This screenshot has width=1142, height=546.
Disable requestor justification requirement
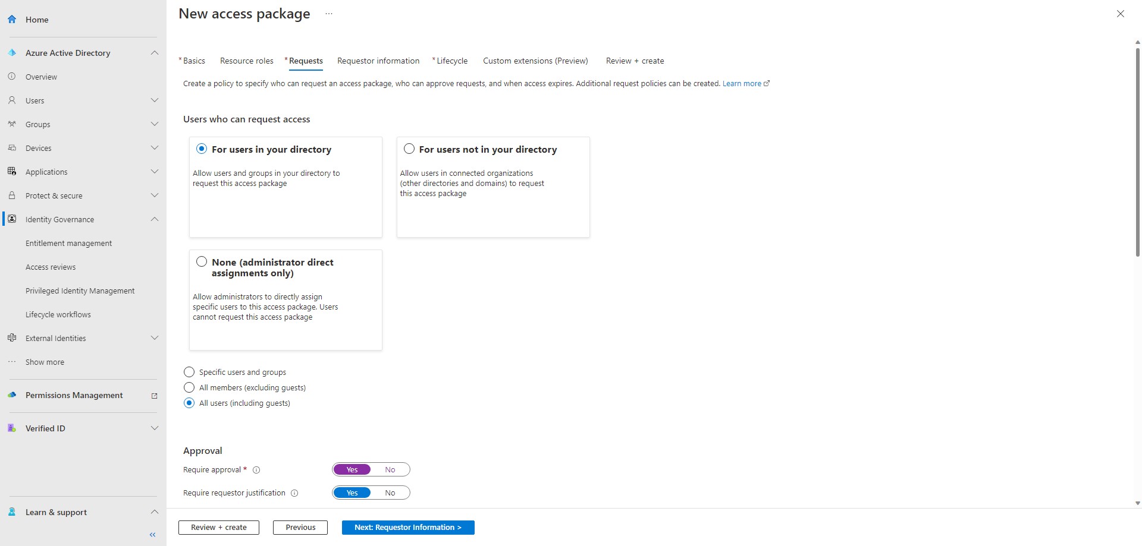(x=390, y=493)
